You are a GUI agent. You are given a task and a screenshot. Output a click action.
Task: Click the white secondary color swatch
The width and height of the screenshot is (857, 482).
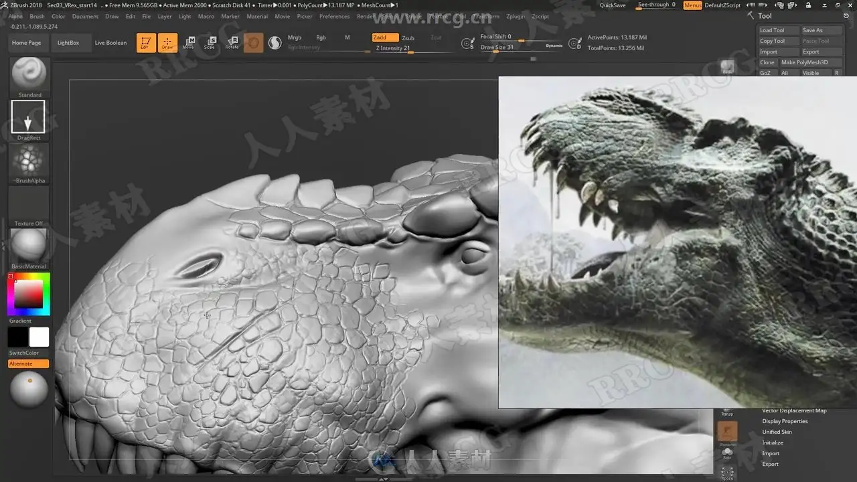click(x=39, y=337)
